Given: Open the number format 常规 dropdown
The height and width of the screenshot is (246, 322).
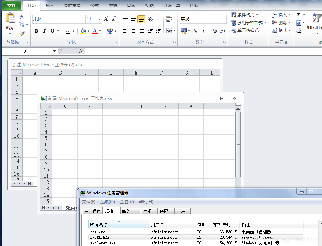Looking at the screenshot, I should 224,19.
